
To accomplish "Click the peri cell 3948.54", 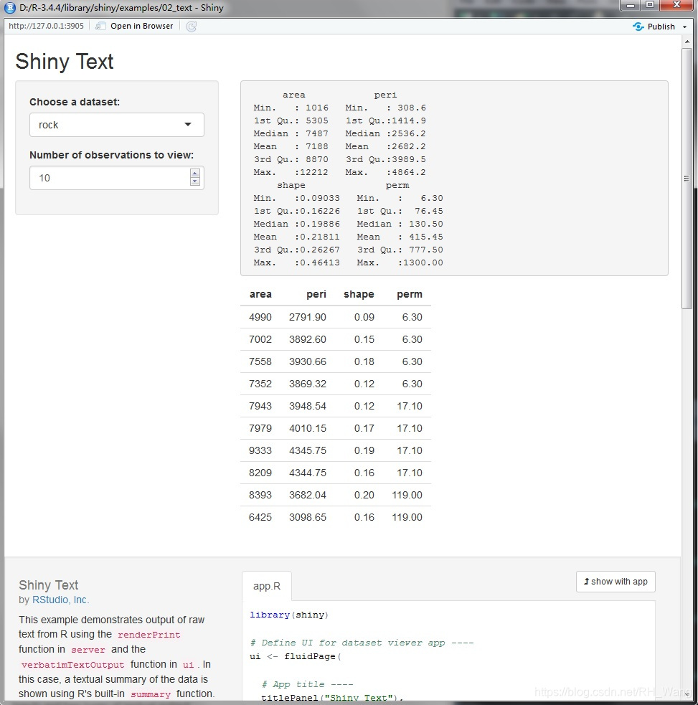I will (x=308, y=406).
